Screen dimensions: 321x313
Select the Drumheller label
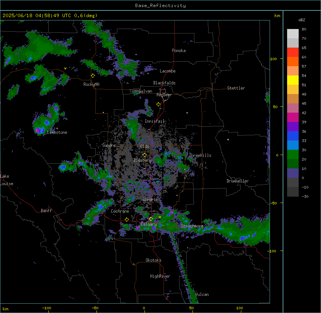tap(238, 181)
